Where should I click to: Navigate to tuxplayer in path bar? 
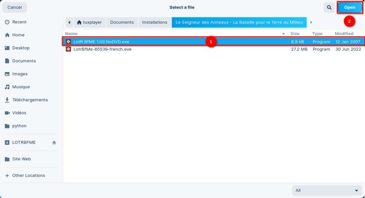tap(89, 22)
